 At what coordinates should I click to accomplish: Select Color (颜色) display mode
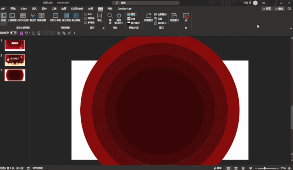(131, 15)
